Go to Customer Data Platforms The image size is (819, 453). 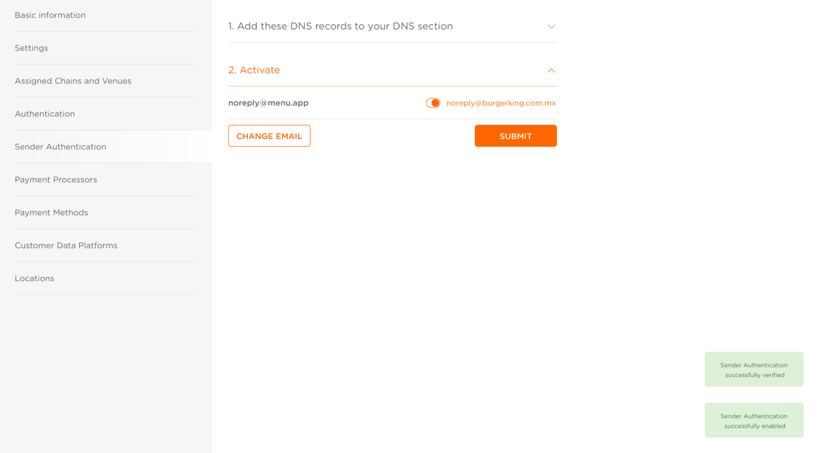pos(66,246)
